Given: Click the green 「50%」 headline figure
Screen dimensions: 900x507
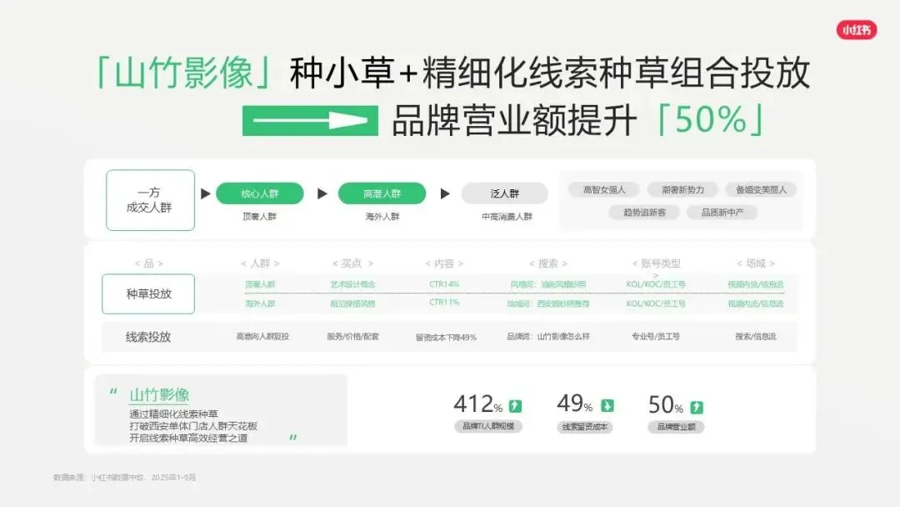Looking at the screenshot, I should pyautogui.click(x=711, y=119).
